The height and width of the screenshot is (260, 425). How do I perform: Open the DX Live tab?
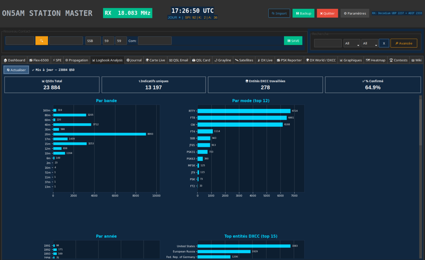point(265,60)
